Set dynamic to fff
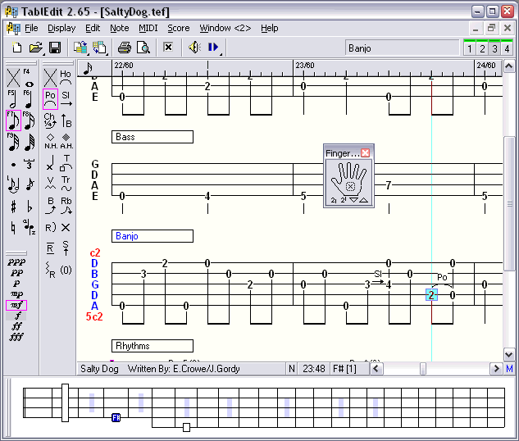 16,337
